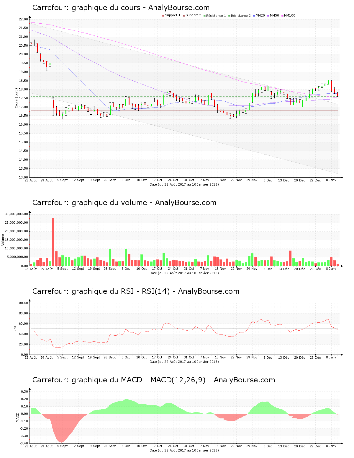The image size is (354, 458).
Task: Click the 18.50 value on the price axis
Action: point(23,81)
